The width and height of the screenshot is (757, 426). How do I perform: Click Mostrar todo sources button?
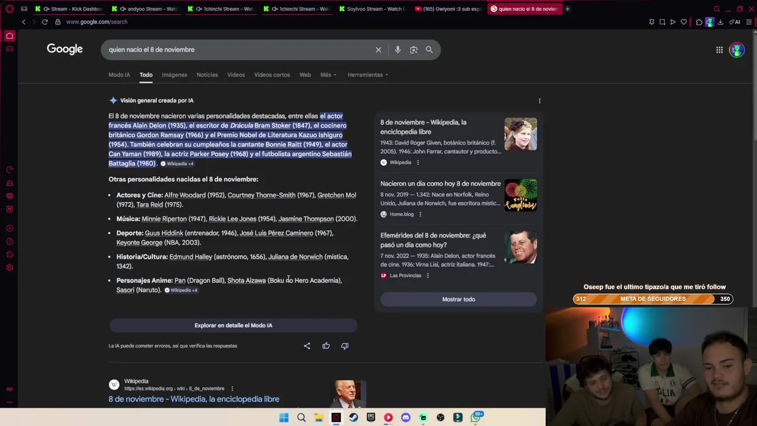click(458, 299)
